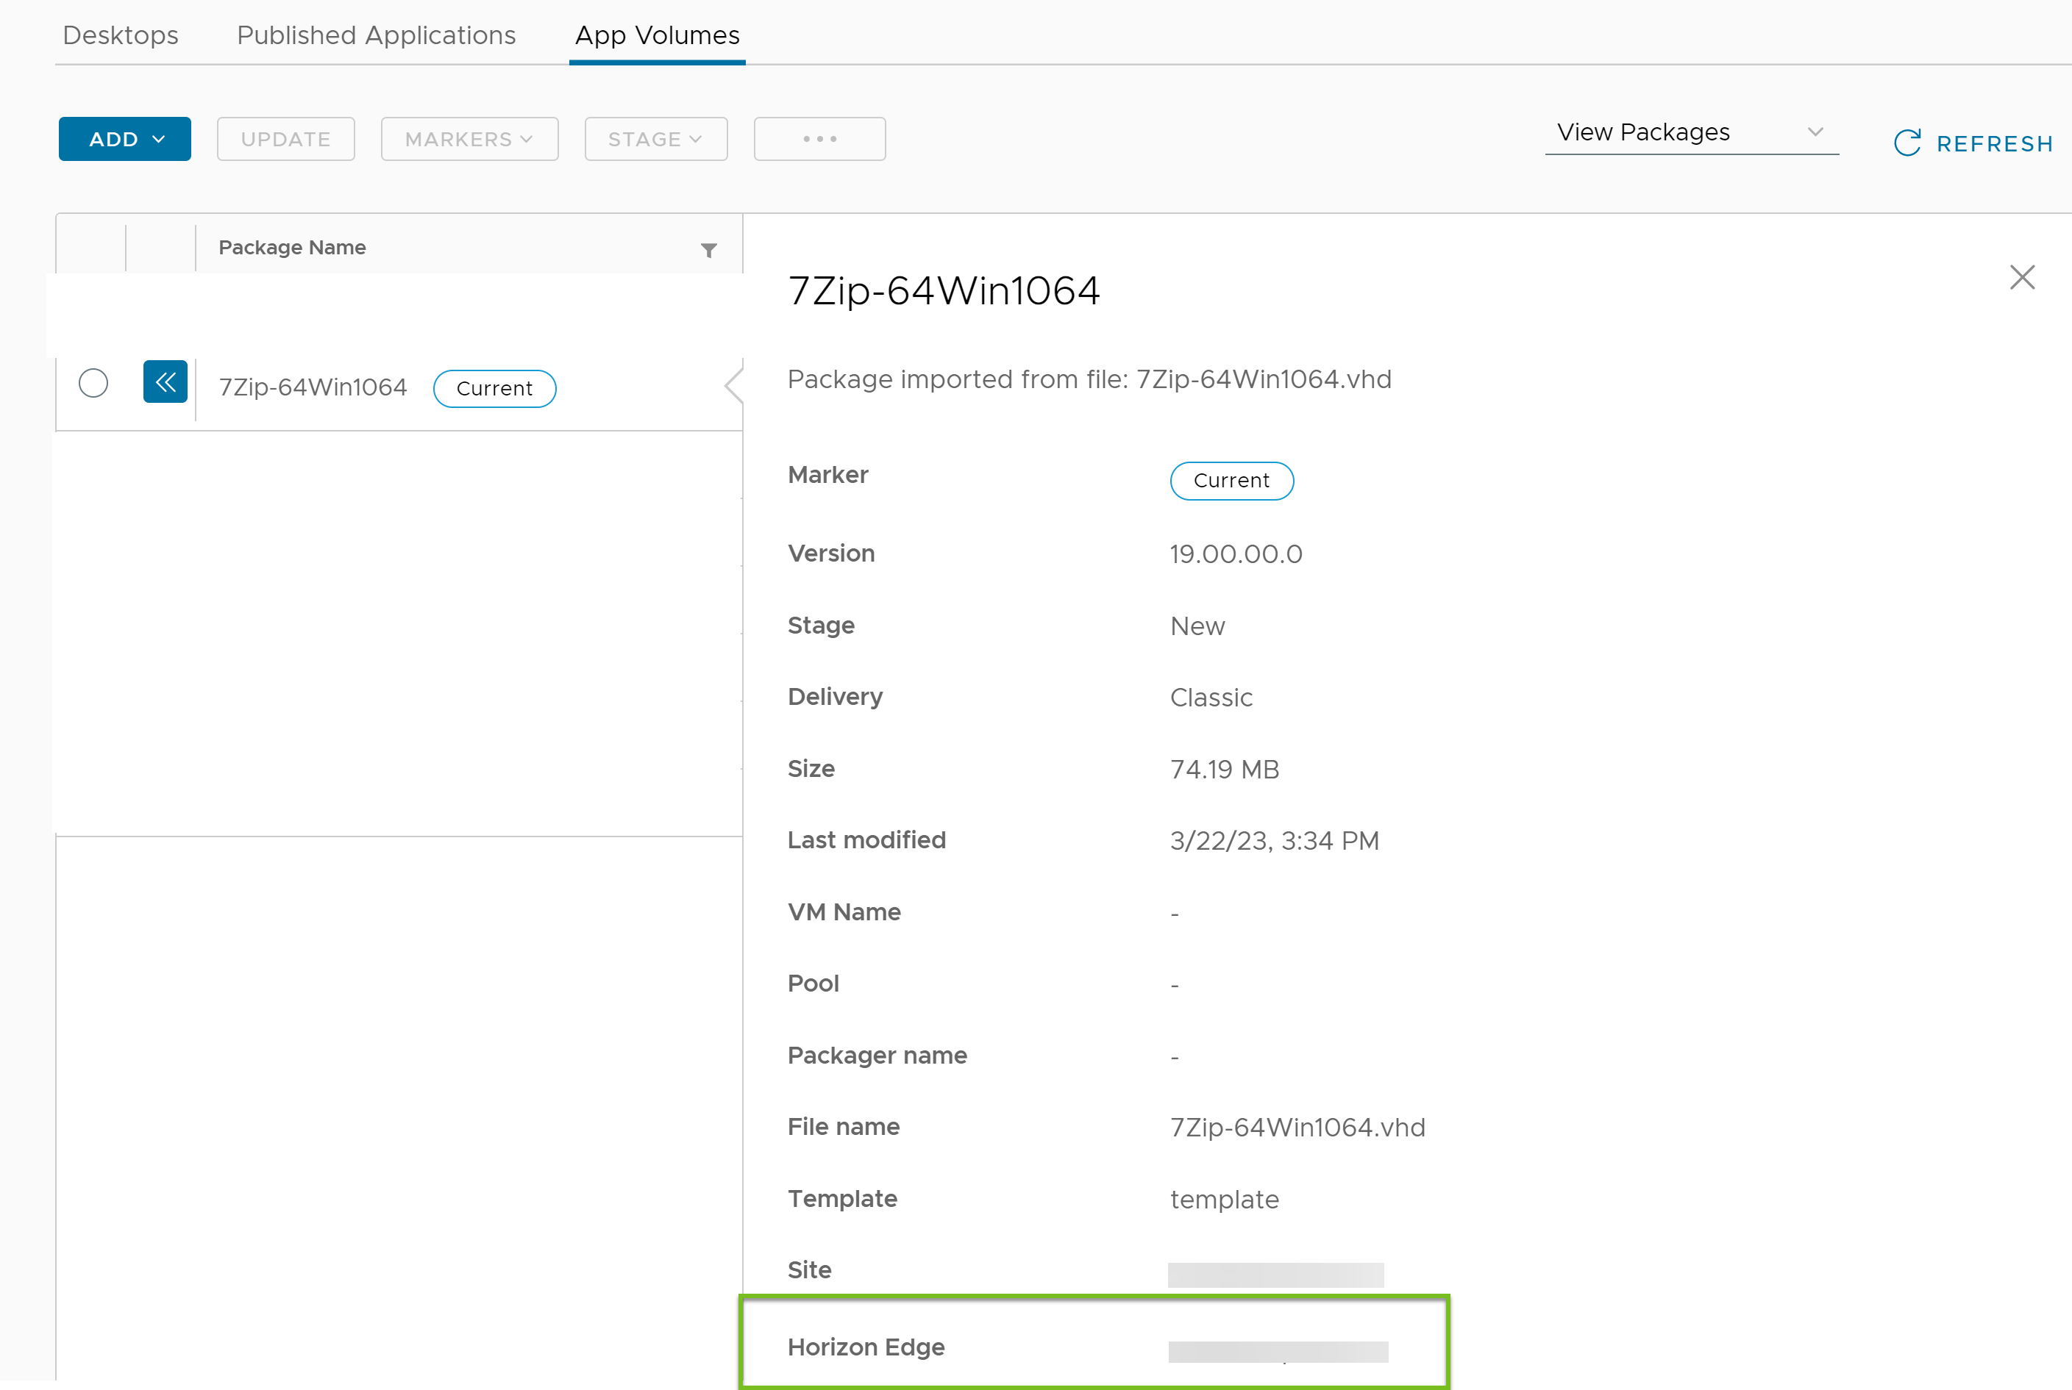This screenshot has height=1390, width=2072.
Task: Click the more options ellipsis icon
Action: [818, 138]
